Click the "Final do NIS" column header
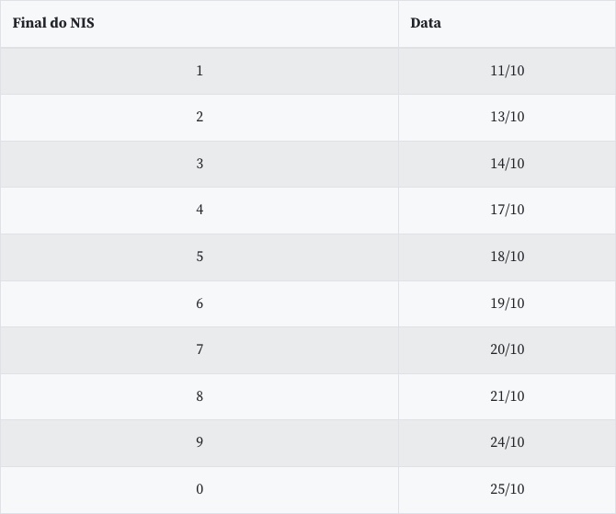This screenshot has width=616, height=514. point(53,23)
